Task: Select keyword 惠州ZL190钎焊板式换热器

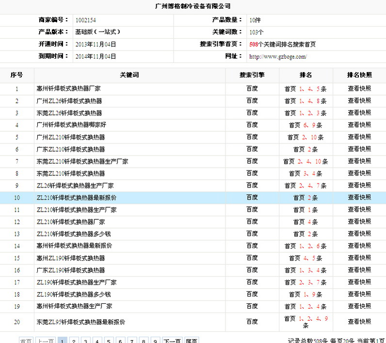Action: [x=71, y=258]
